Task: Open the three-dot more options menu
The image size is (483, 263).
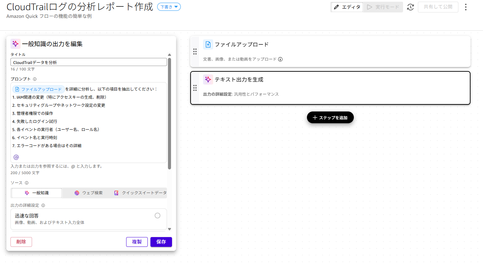Action: pyautogui.click(x=466, y=7)
